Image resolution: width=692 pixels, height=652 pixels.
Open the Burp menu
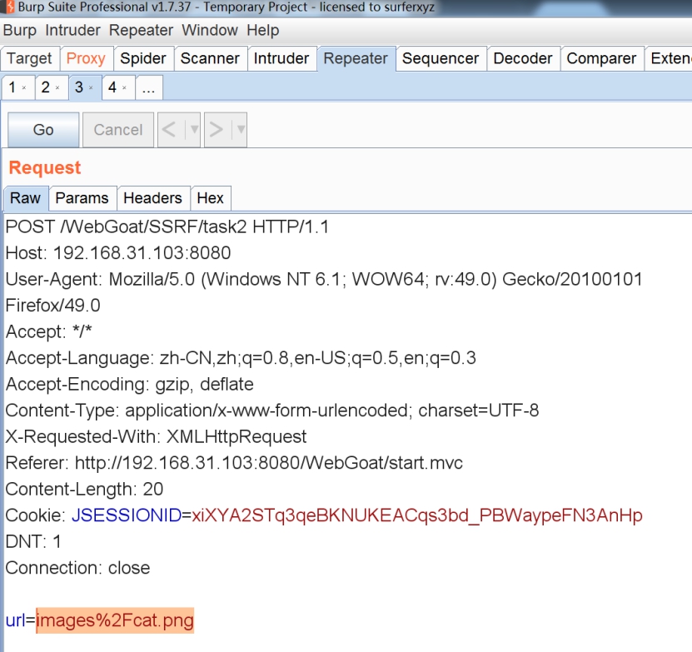point(20,30)
